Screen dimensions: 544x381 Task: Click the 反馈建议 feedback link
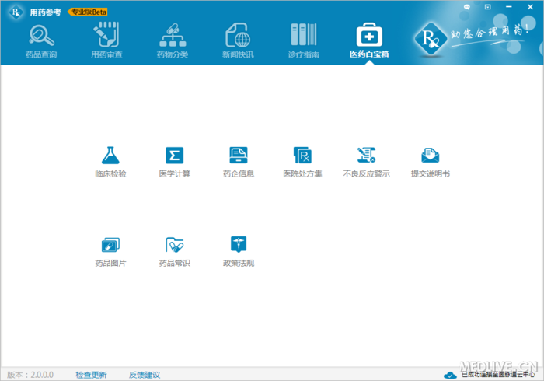coord(145,375)
